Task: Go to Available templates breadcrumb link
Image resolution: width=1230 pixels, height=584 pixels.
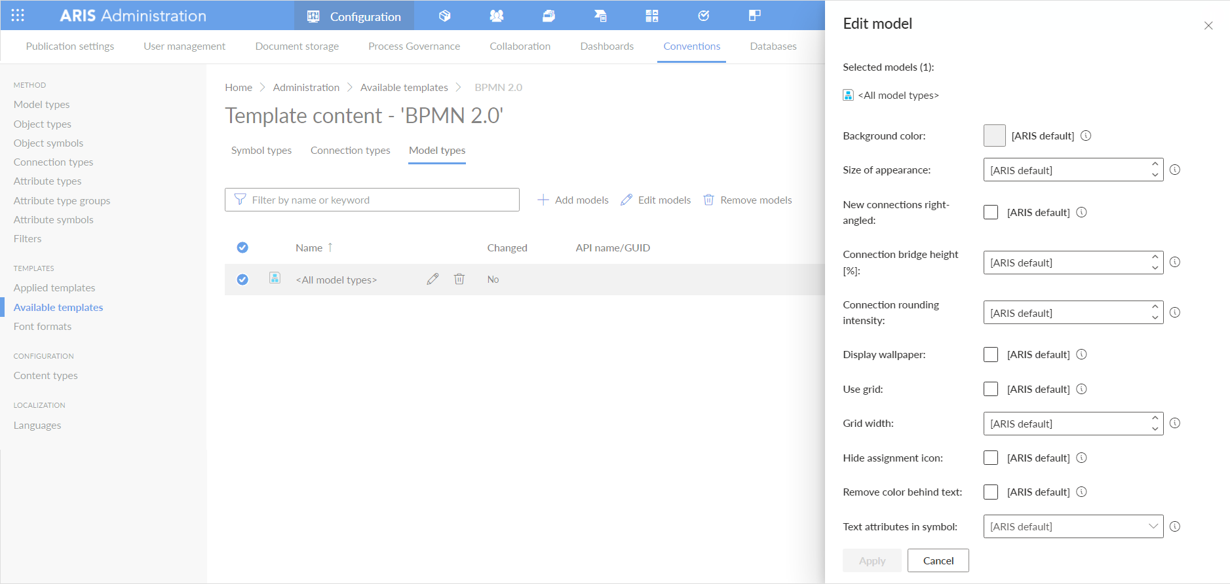Action: click(x=404, y=87)
